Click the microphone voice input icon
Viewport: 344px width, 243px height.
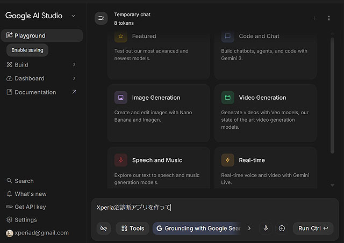(265, 229)
